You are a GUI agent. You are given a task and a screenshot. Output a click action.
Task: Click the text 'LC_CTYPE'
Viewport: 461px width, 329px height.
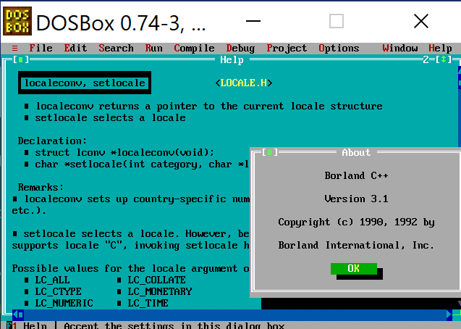[58, 291]
